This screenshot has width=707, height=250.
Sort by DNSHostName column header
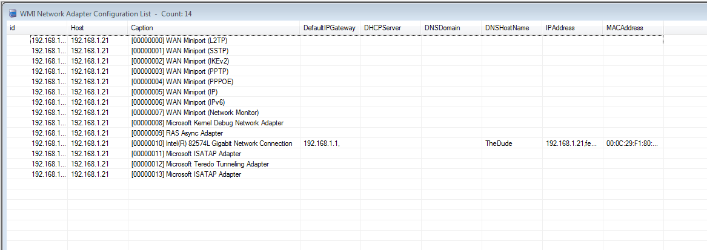point(511,28)
